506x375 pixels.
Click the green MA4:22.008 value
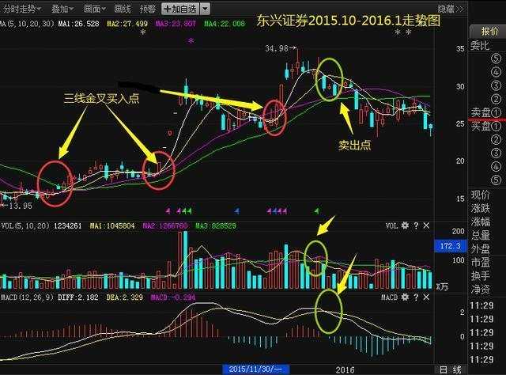coord(225,24)
